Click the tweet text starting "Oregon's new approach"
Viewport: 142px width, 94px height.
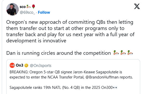(x=70, y=31)
